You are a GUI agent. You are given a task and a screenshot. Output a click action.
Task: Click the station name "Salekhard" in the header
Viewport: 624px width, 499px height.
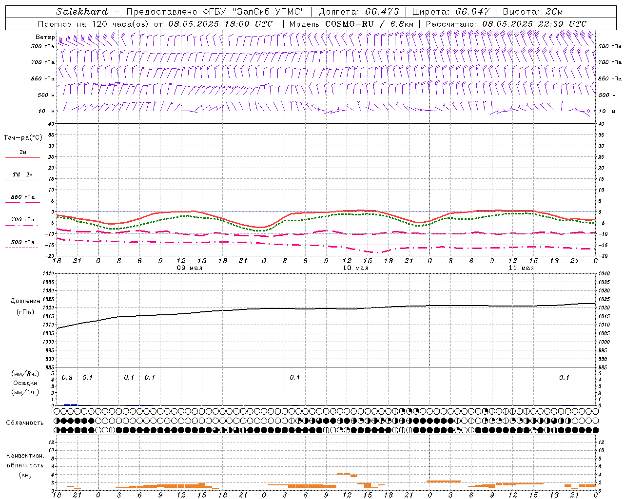point(82,12)
